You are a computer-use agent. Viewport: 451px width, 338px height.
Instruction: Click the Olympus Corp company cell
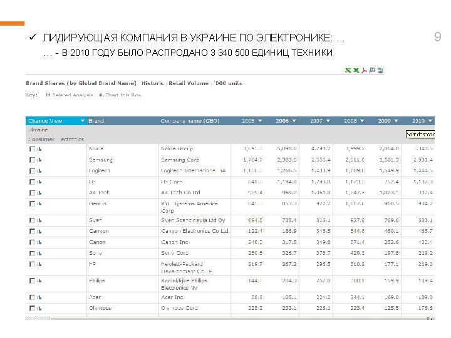coord(180,308)
